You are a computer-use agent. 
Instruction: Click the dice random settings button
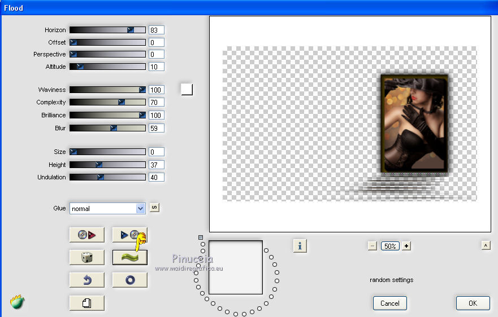click(x=86, y=257)
